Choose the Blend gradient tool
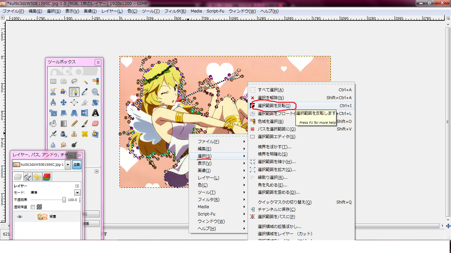 point(64,124)
